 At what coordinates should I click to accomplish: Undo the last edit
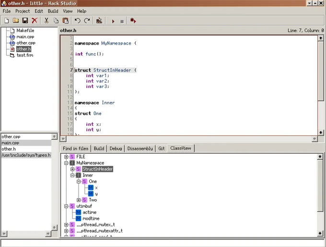(x=78, y=21)
